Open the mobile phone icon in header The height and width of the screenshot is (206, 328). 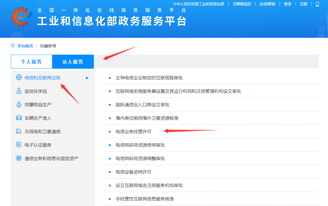(x=317, y=4)
